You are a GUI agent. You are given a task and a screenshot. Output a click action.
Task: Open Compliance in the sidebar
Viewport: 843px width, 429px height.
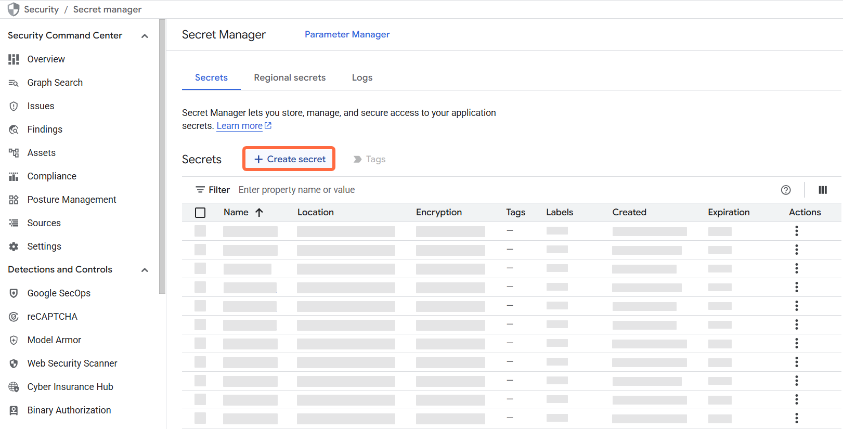52,176
